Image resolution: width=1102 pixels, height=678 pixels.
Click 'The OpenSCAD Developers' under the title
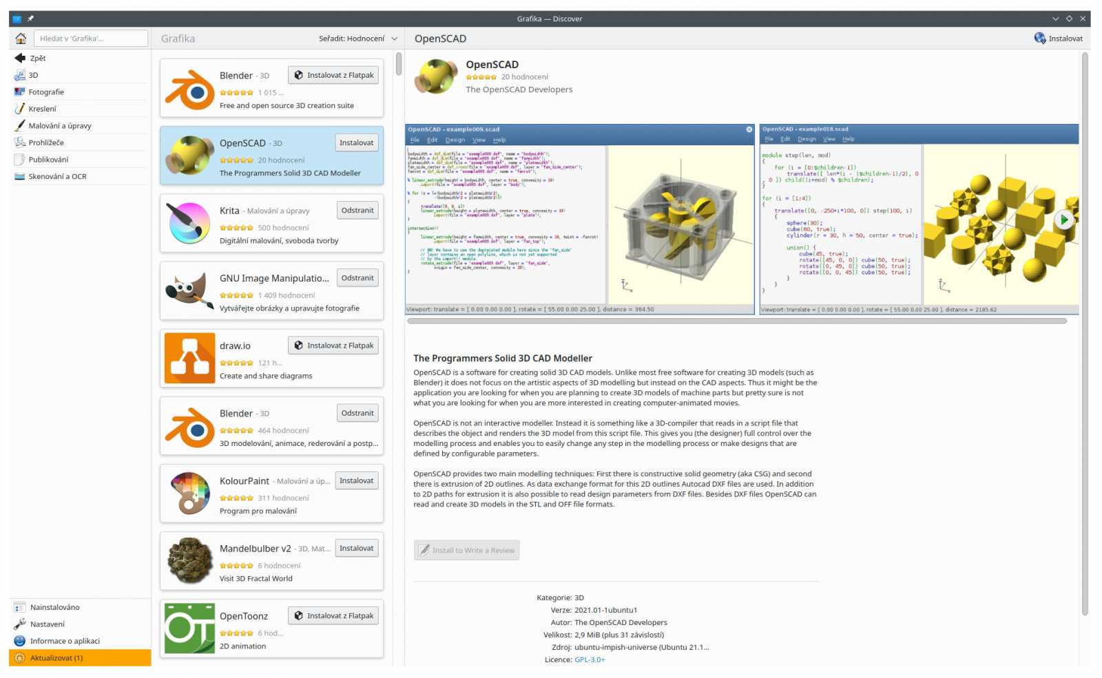[x=519, y=89]
